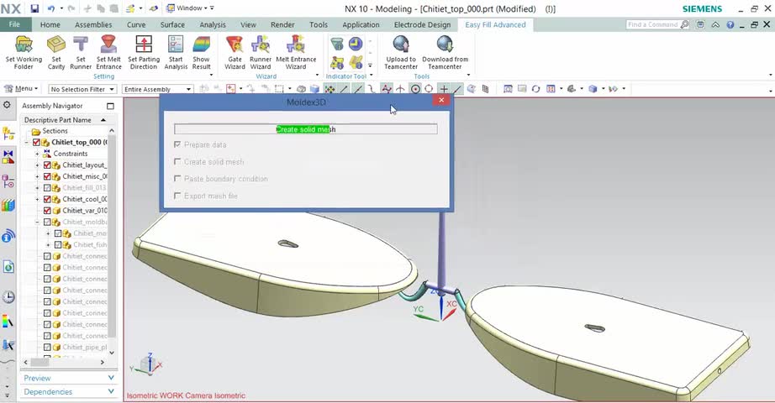775x403 pixels.
Task: Select Set Runner tool
Action: (81, 53)
